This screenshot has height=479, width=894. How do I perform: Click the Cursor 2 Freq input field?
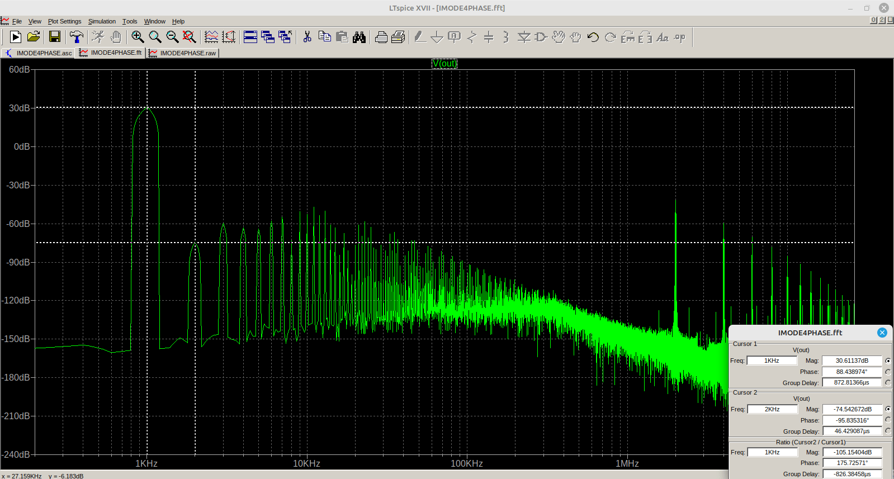point(772,409)
